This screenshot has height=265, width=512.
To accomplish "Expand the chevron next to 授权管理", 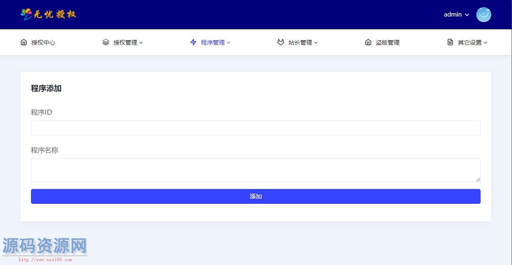I will [141, 42].
